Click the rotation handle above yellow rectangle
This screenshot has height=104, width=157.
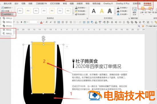(x=43, y=38)
